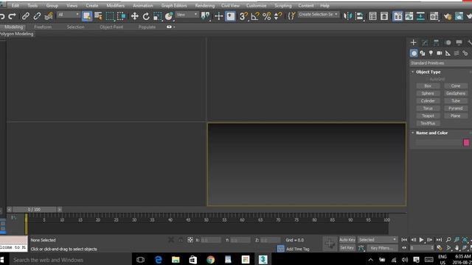Collapse the Object Type rollout
This screenshot has height=265, width=472.
(x=428, y=72)
